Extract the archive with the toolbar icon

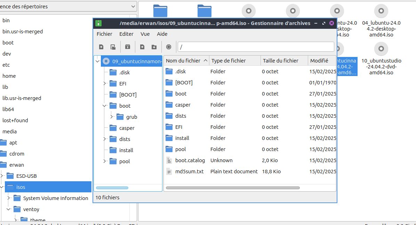pyautogui.click(x=128, y=47)
